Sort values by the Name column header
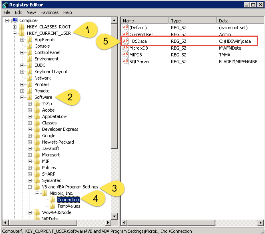Viewport: 265px width, 234px height. pos(144,20)
